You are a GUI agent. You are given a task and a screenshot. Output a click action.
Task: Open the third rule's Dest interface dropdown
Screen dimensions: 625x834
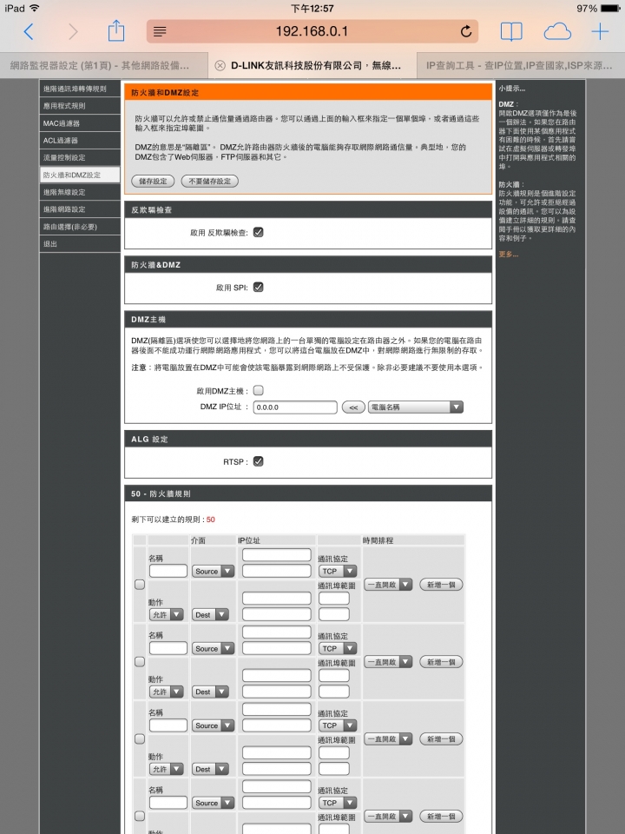pos(210,769)
